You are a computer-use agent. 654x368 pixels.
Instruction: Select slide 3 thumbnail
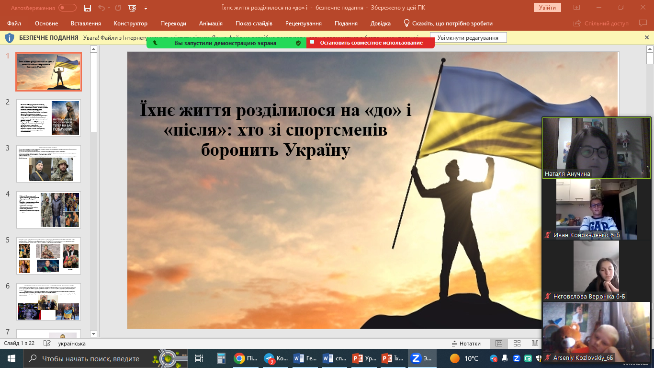click(x=49, y=164)
